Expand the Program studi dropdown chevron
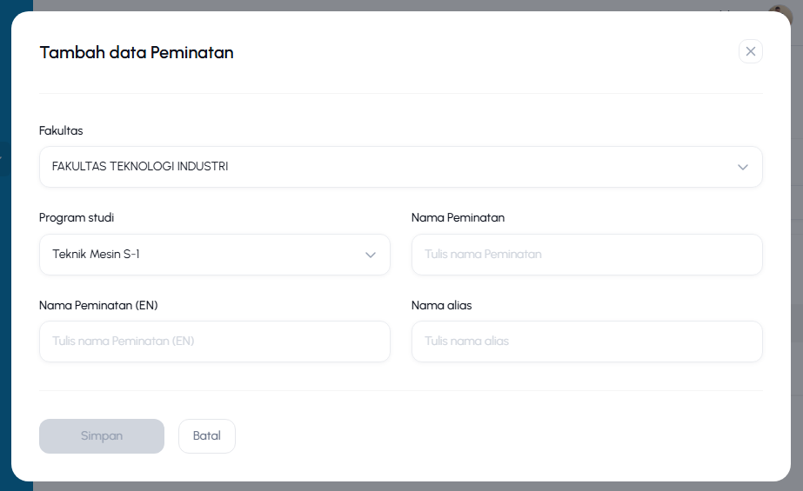Viewport: 803px width, 491px height. [x=371, y=255]
